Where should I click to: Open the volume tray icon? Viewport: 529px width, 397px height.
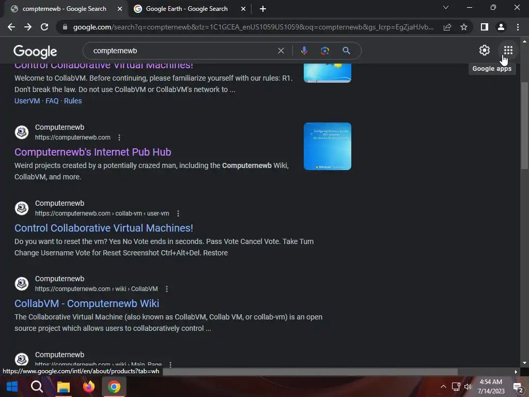click(x=468, y=387)
